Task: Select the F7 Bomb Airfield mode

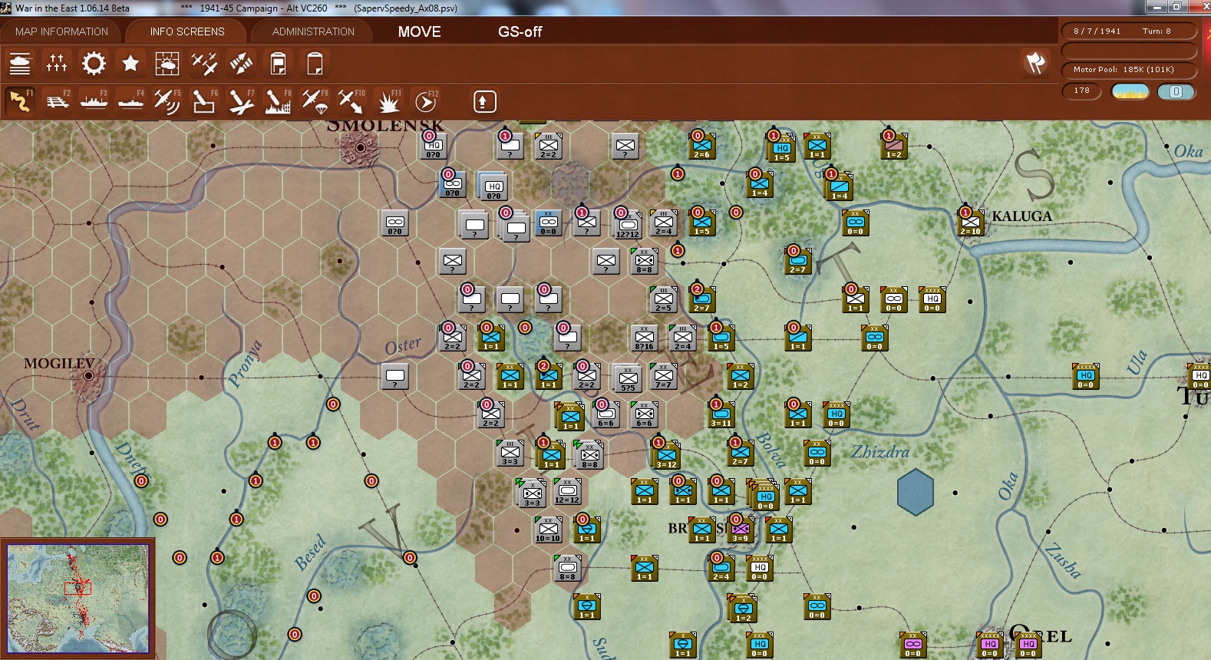Action: tap(241, 101)
